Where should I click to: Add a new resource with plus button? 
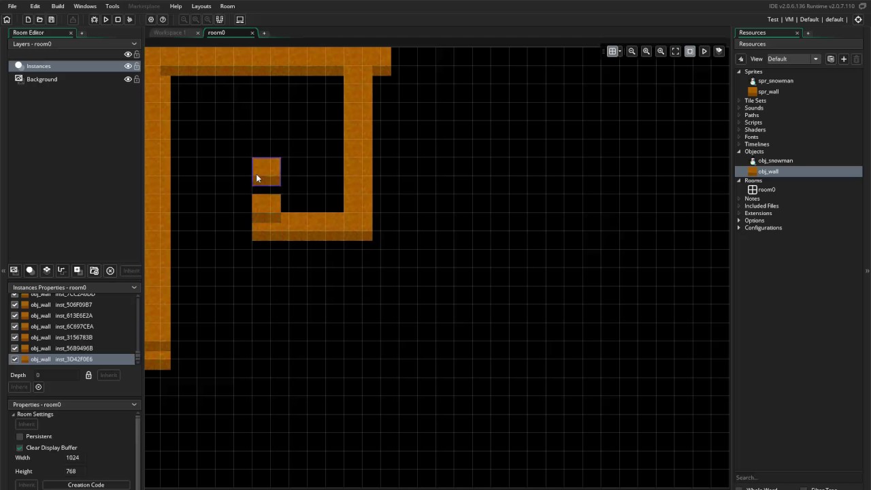tap(844, 59)
